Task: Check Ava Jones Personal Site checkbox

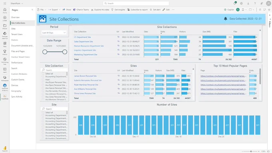Action: tap(43, 97)
